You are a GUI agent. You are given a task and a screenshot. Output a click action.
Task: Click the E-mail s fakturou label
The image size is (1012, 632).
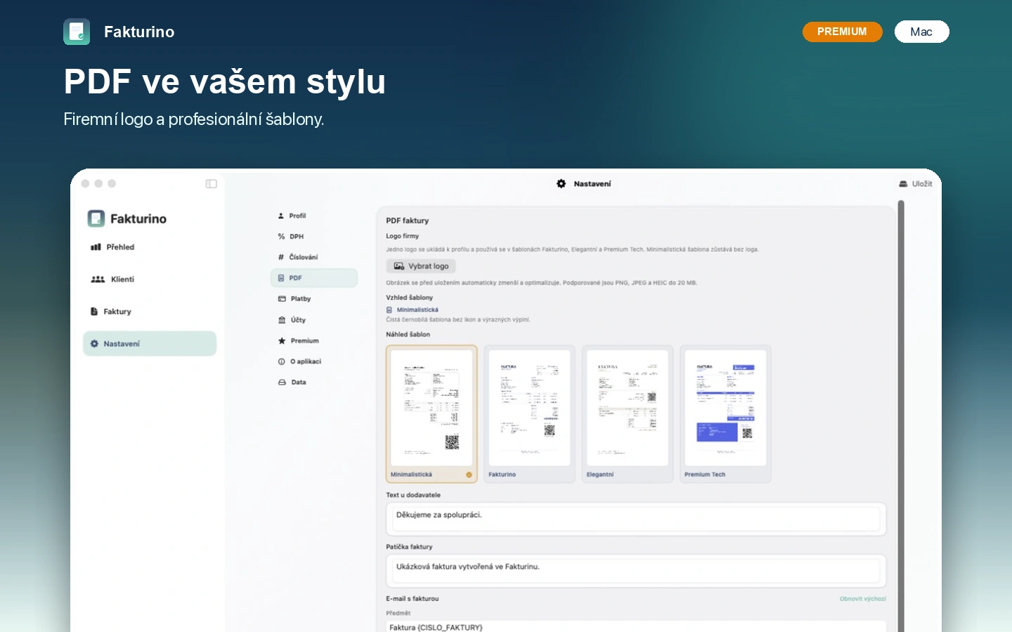[x=413, y=599]
